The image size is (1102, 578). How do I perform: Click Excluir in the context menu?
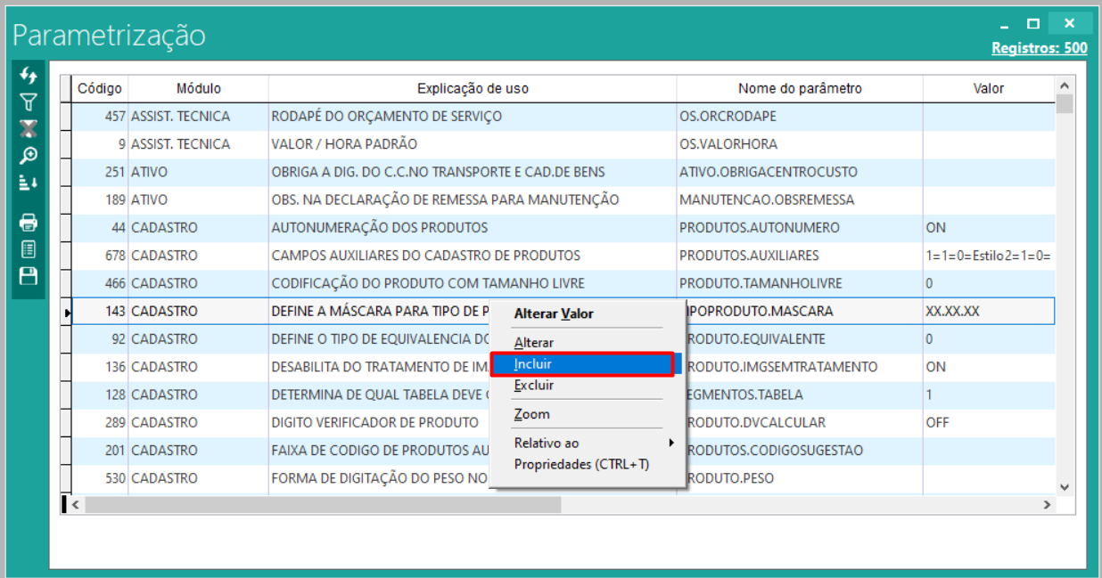(x=533, y=386)
